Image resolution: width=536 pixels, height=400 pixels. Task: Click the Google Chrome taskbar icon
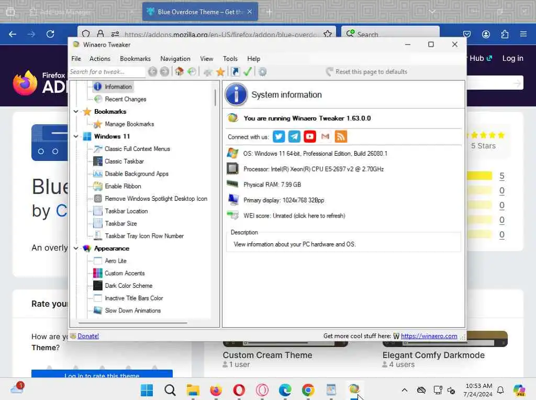click(x=308, y=390)
